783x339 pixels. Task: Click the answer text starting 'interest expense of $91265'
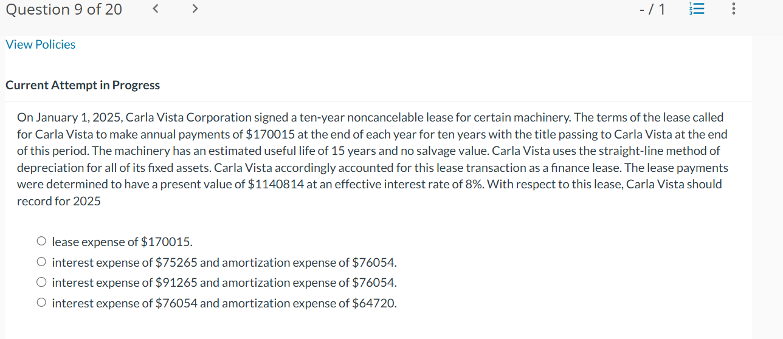coord(224,282)
